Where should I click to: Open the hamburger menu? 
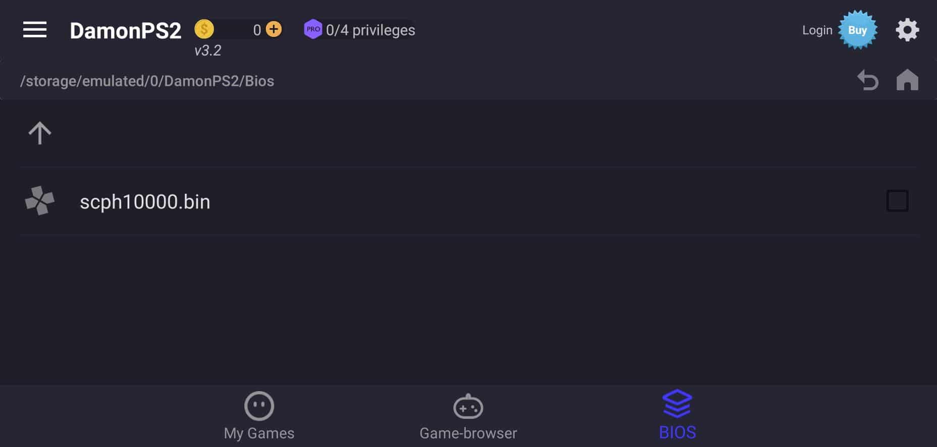(x=35, y=30)
